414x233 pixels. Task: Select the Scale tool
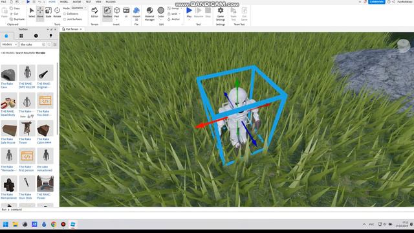coord(49,12)
